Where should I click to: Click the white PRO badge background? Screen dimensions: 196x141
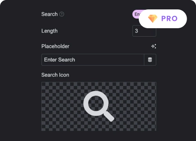pyautogui.click(x=163, y=19)
